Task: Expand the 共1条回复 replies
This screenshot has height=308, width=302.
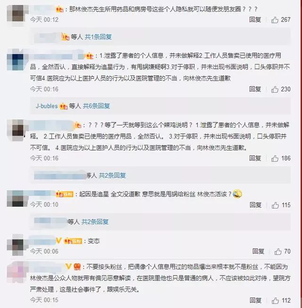Action: 98,37
